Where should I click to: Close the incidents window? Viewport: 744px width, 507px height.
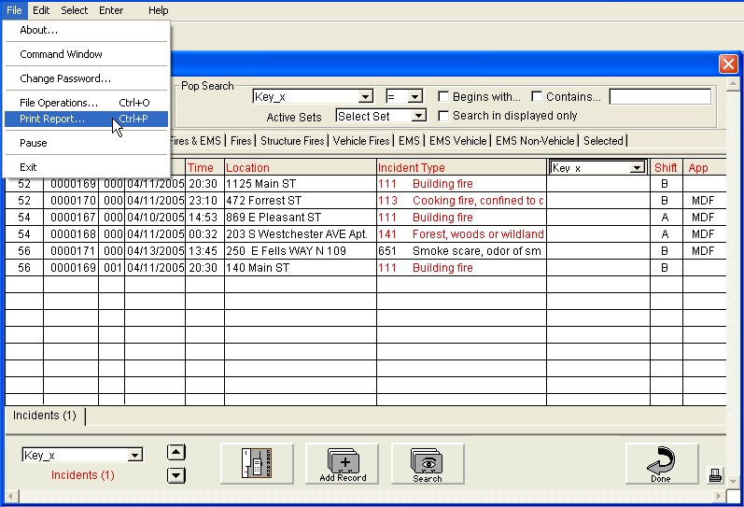tap(728, 63)
